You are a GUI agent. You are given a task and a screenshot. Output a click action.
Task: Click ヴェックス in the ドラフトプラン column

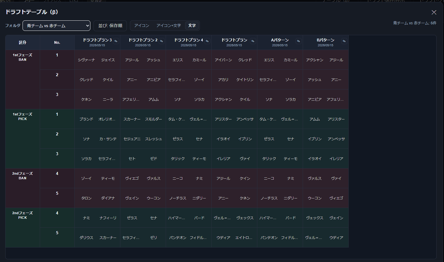[x=245, y=218]
